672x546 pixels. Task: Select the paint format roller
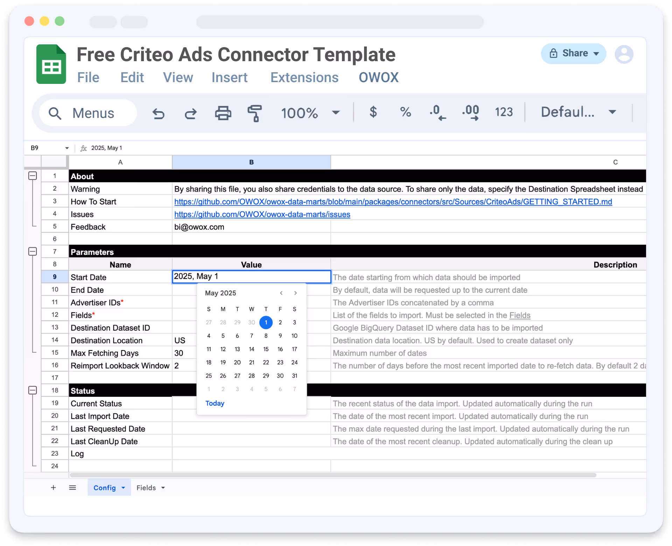(x=254, y=113)
